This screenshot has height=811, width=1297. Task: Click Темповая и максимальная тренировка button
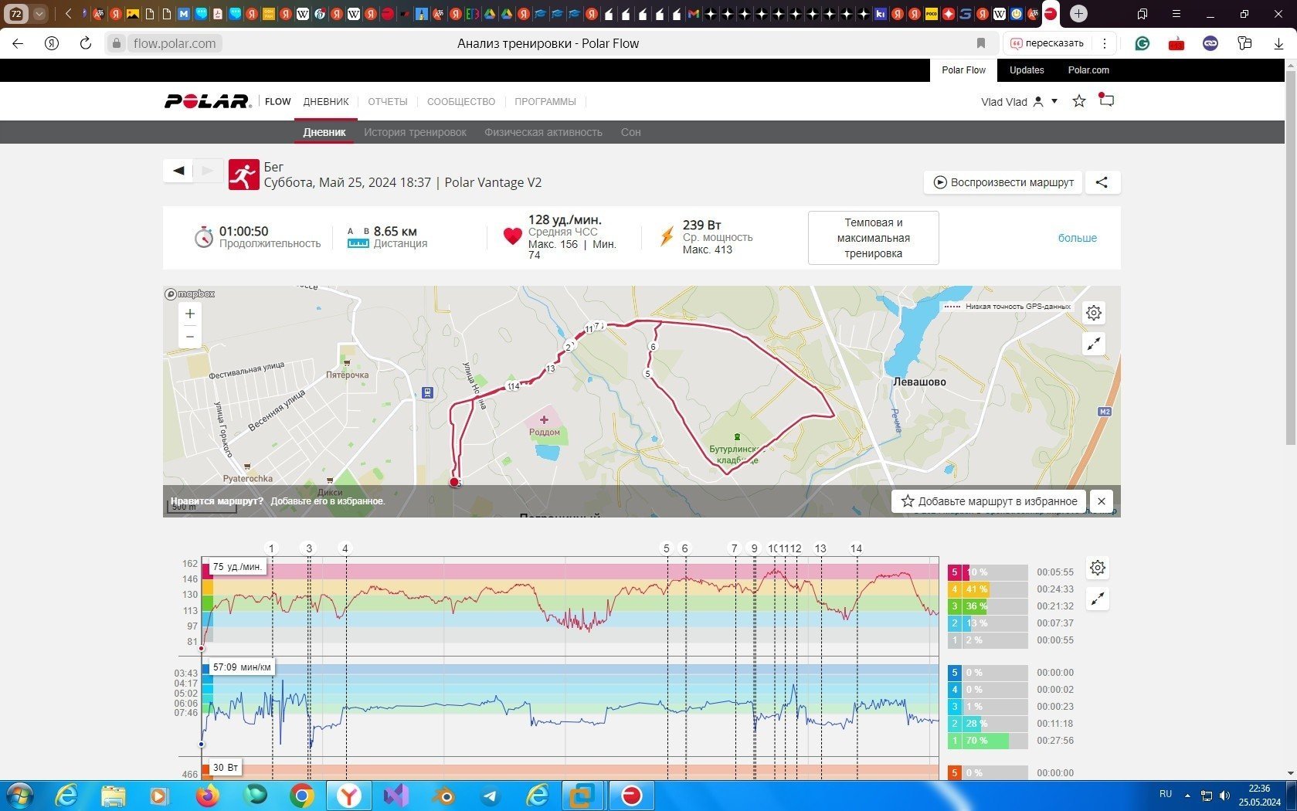point(874,238)
